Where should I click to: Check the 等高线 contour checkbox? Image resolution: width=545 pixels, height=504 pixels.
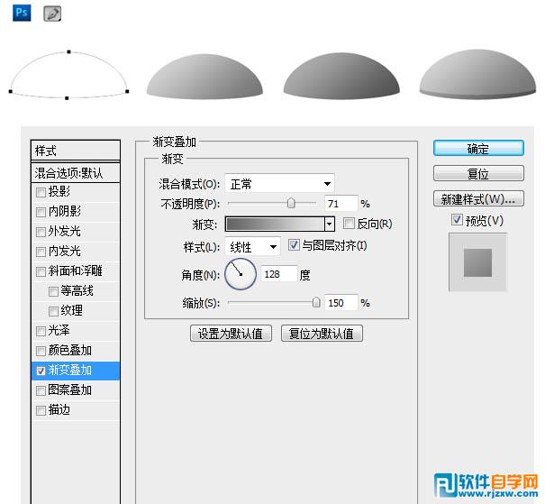point(53,291)
